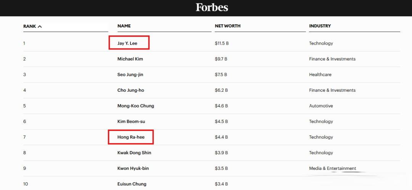Click the NET WORTH column header
This screenshot has width=412, height=190.
pos(228,26)
